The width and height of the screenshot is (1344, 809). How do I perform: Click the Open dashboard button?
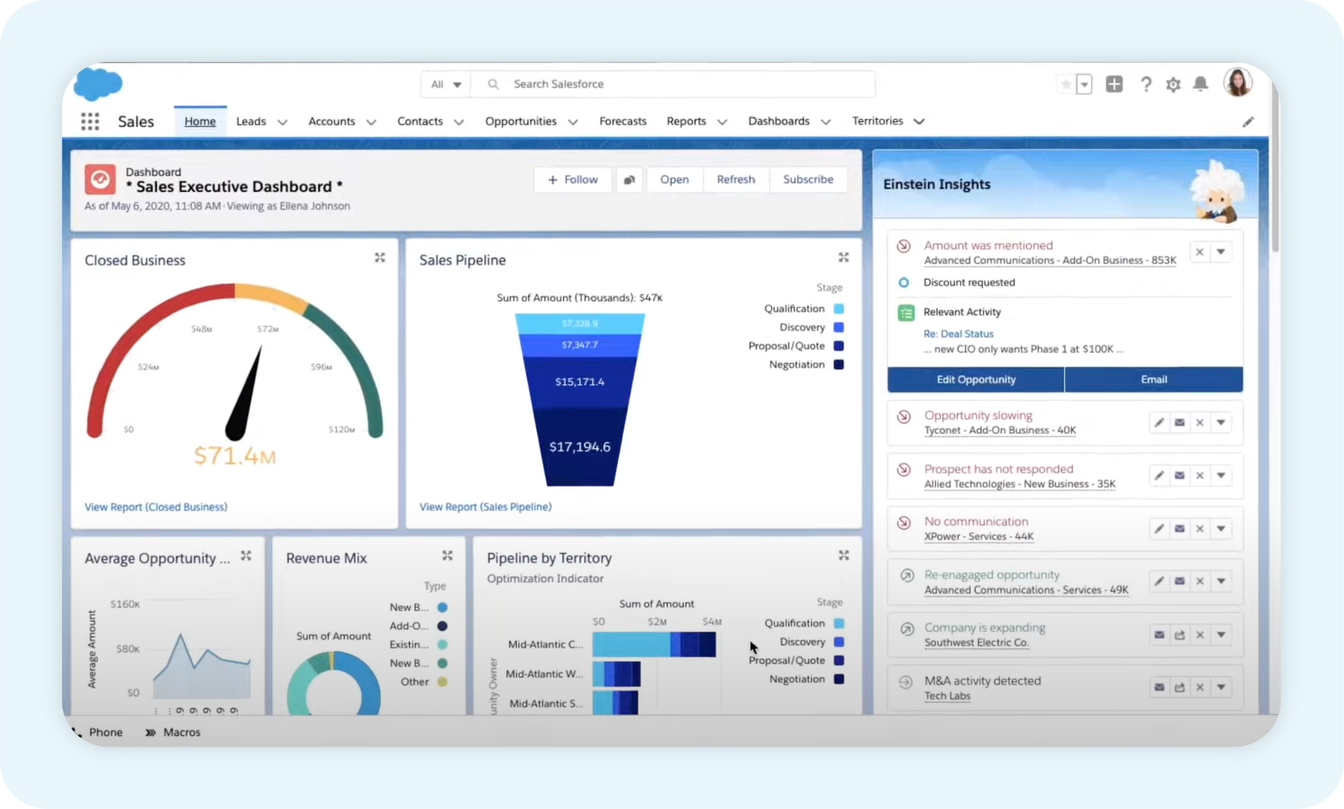point(675,180)
